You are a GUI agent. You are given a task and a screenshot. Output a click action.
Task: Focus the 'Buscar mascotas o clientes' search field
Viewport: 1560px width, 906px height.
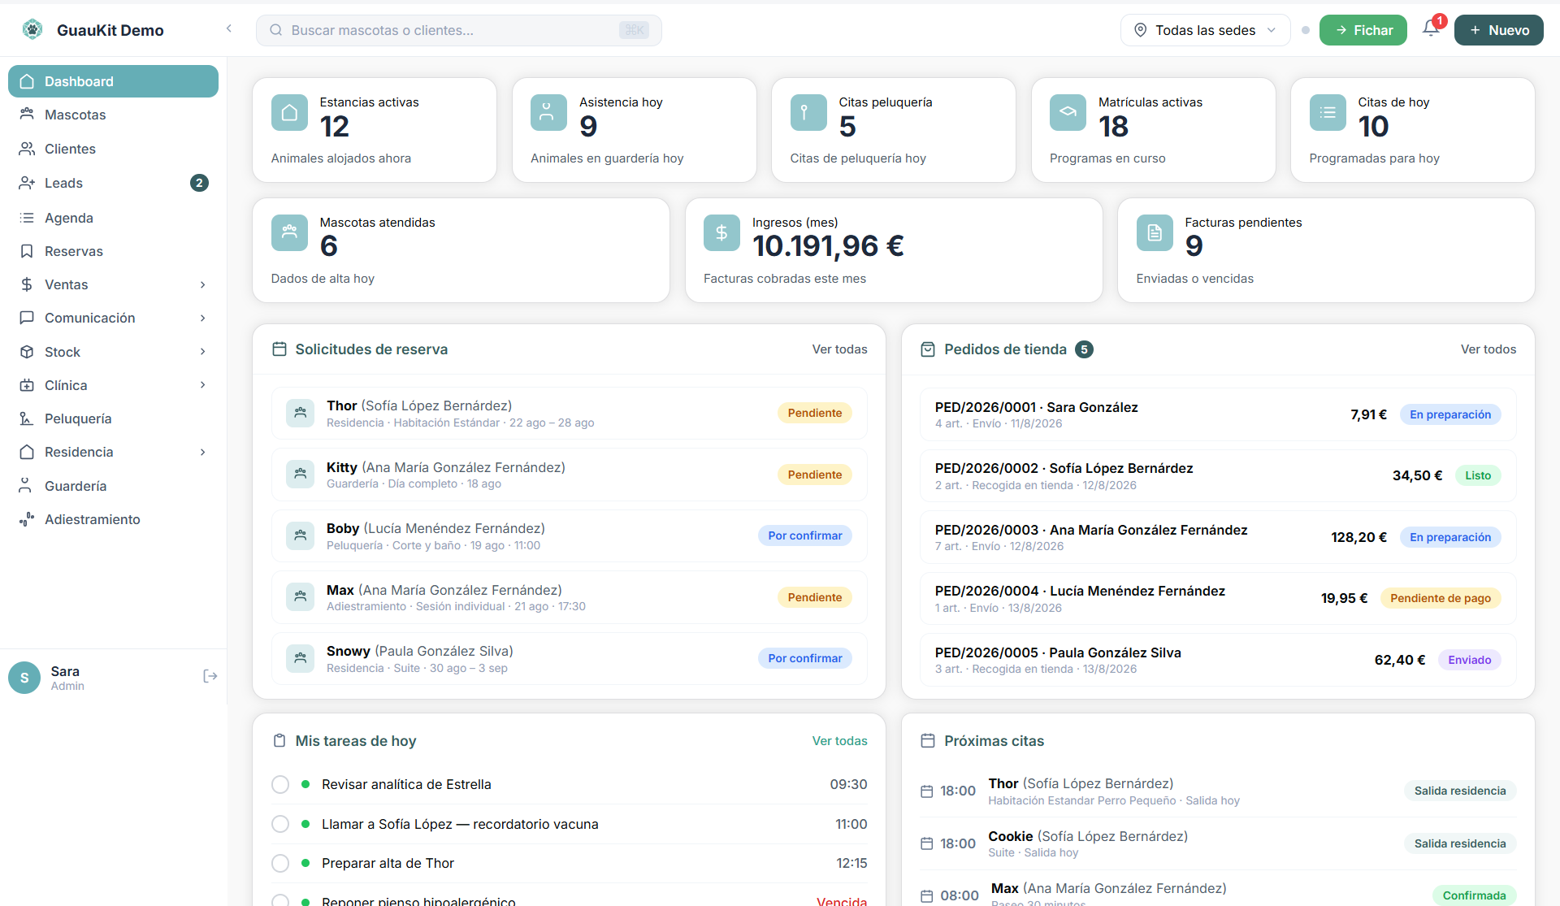point(458,30)
